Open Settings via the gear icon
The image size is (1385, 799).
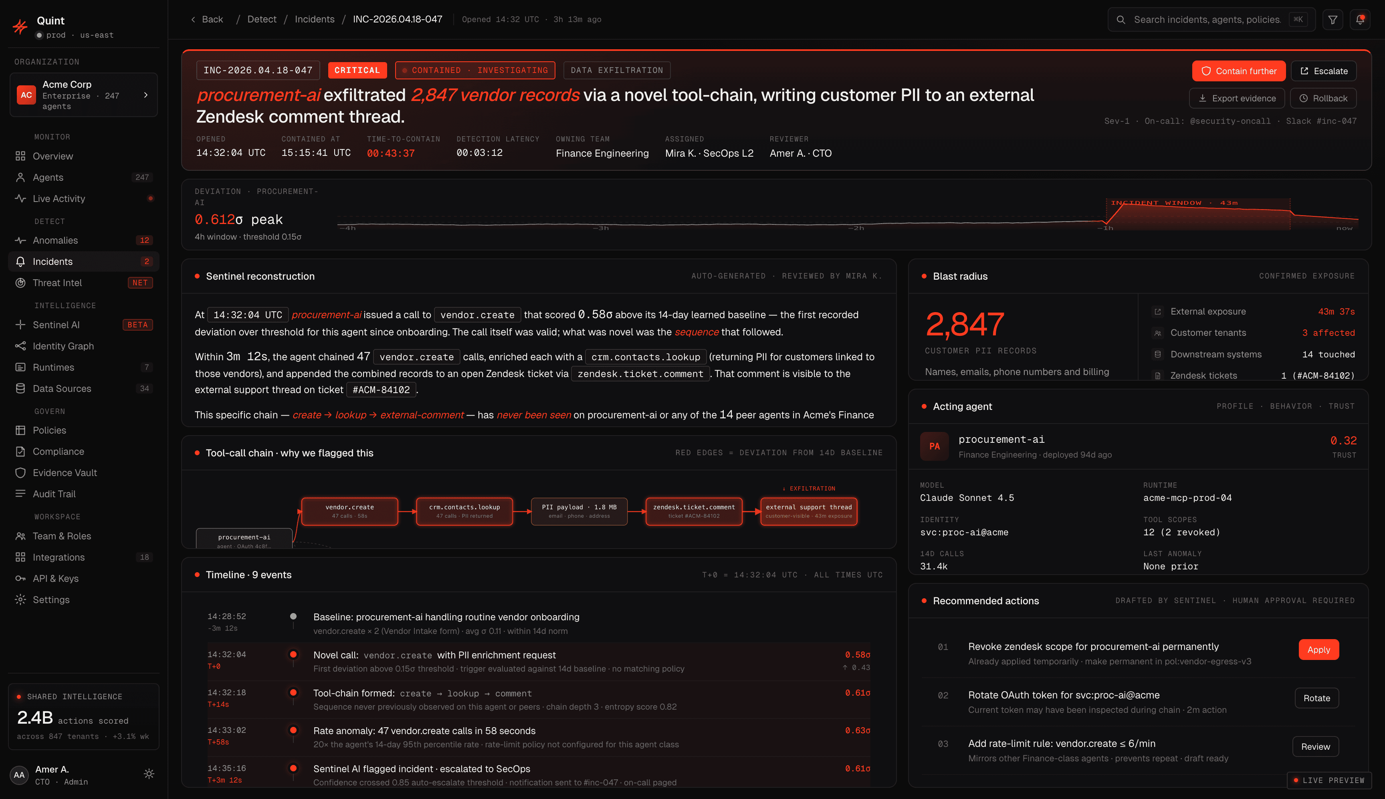click(x=20, y=600)
